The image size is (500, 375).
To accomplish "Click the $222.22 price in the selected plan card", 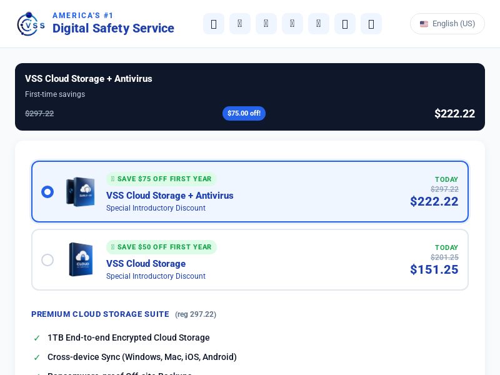I will (434, 201).
